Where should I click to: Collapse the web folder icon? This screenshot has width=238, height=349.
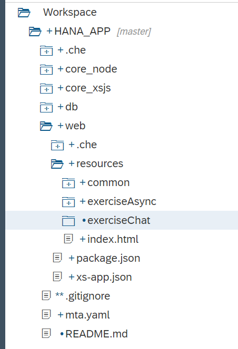(46, 126)
